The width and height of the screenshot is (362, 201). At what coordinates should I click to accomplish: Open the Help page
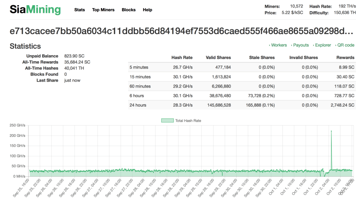[x=147, y=10]
